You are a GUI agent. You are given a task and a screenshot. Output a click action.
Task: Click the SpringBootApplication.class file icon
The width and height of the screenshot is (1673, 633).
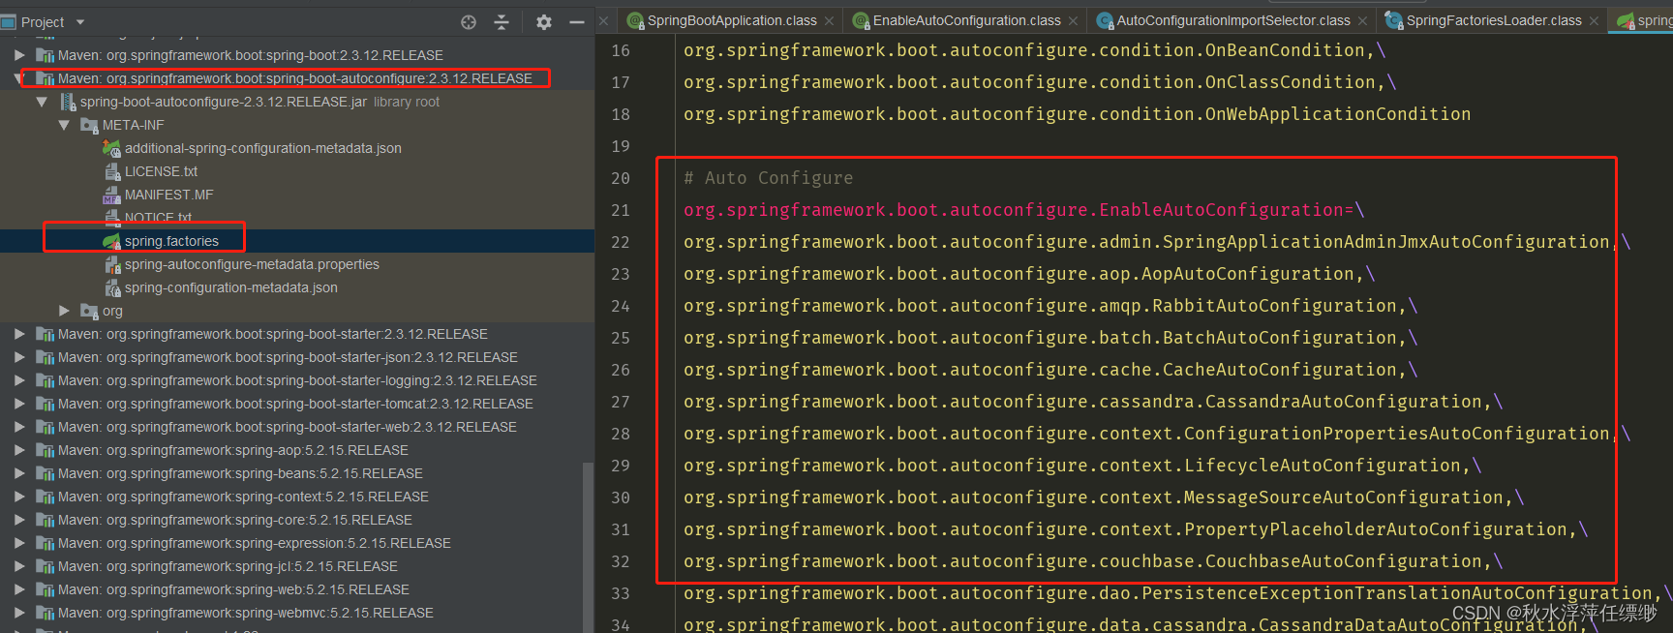(x=636, y=20)
